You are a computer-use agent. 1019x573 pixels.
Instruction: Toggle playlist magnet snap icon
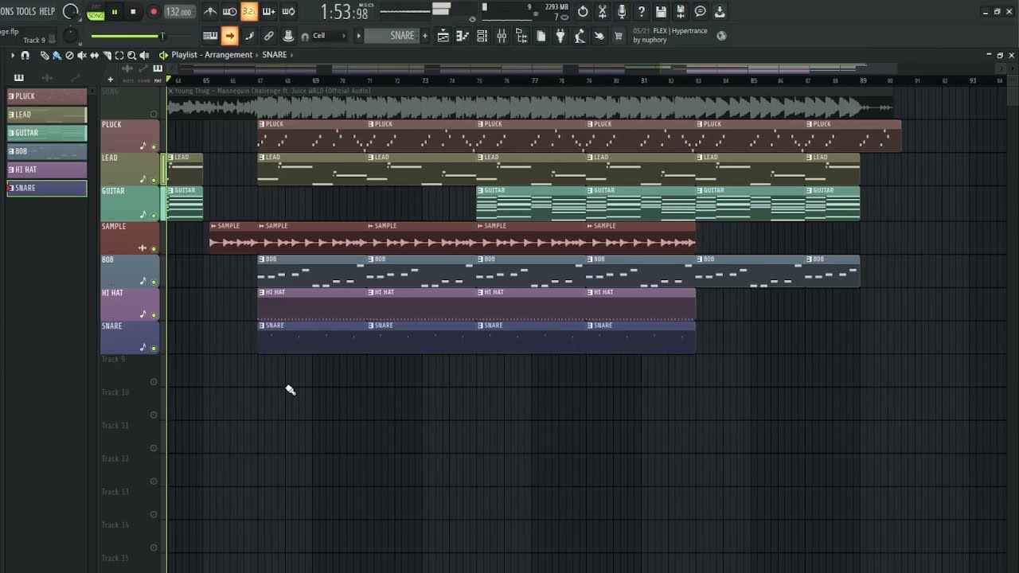[x=25, y=55]
